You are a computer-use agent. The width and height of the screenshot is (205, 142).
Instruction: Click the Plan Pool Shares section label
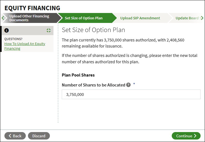coord(78,75)
